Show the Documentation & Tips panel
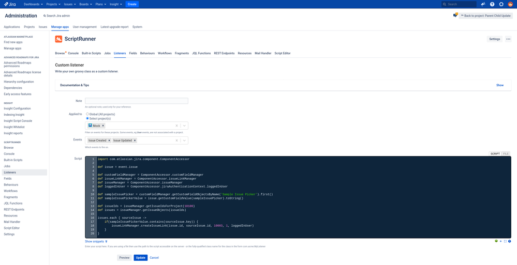The height and width of the screenshot is (265, 517). click(x=500, y=85)
